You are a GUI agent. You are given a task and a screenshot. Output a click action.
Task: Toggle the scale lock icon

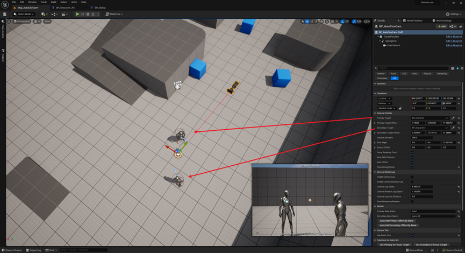[x=400, y=108]
